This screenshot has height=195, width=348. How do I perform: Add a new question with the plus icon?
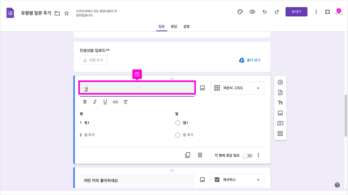(x=280, y=82)
